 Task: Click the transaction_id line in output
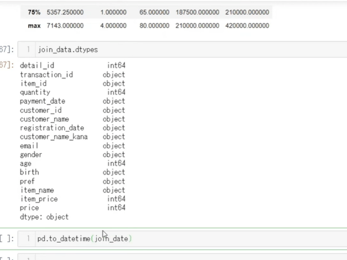click(46, 75)
